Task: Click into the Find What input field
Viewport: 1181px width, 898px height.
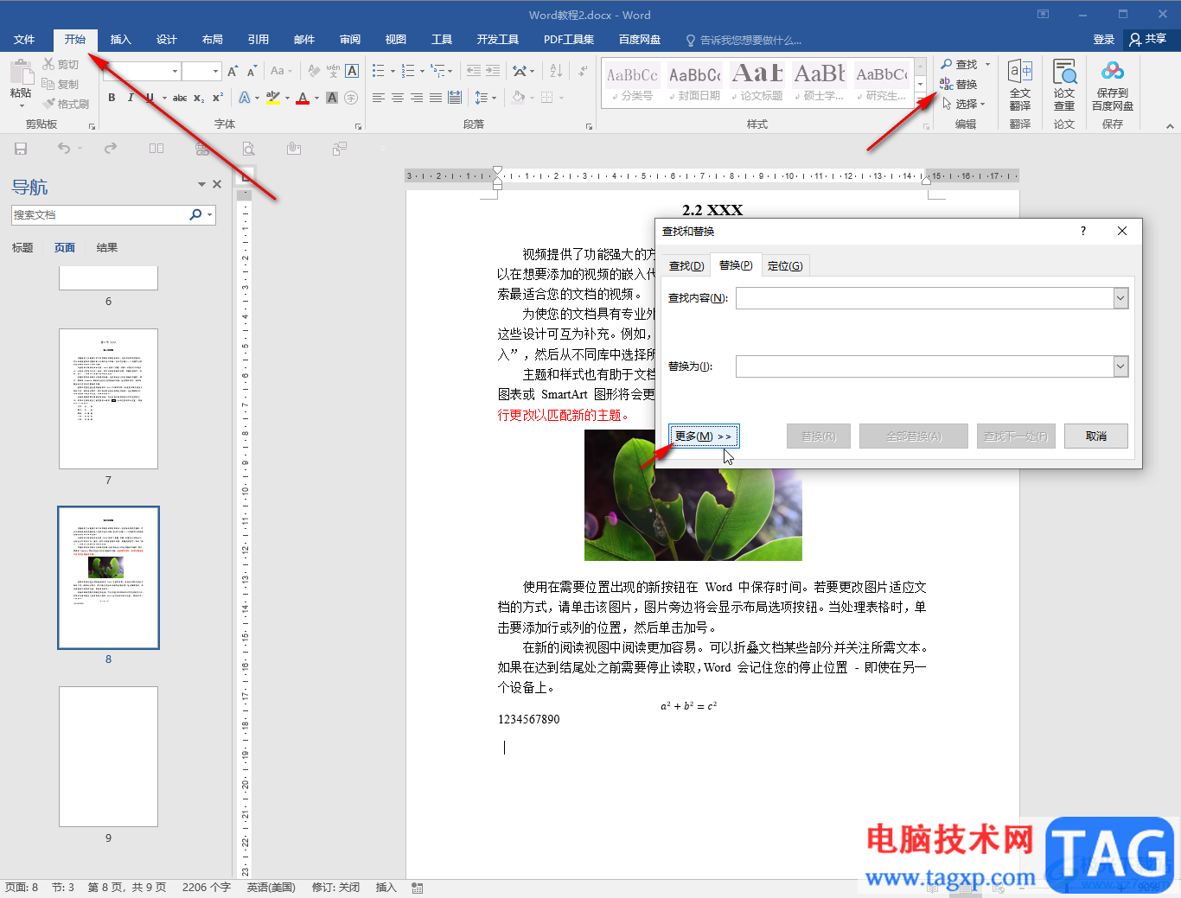Action: point(925,298)
